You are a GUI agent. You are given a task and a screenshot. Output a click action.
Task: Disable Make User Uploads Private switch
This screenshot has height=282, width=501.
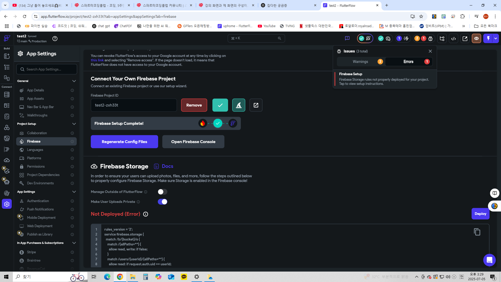pos(162,202)
